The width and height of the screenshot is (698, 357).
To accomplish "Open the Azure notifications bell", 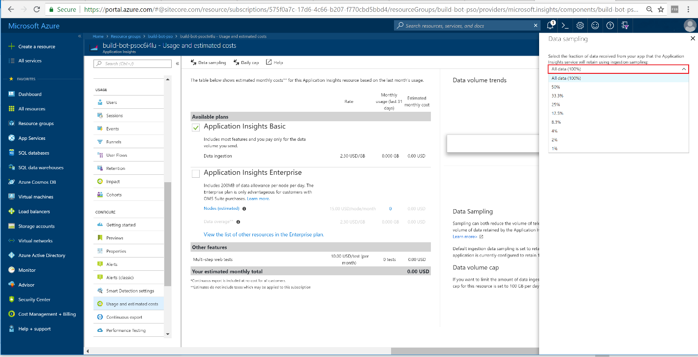I will pos(550,26).
